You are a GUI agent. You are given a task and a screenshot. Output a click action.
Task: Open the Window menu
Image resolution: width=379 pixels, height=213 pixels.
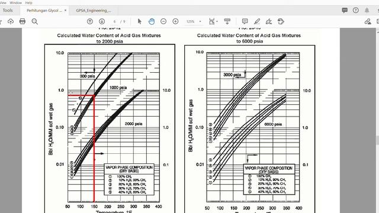tap(16, 2)
